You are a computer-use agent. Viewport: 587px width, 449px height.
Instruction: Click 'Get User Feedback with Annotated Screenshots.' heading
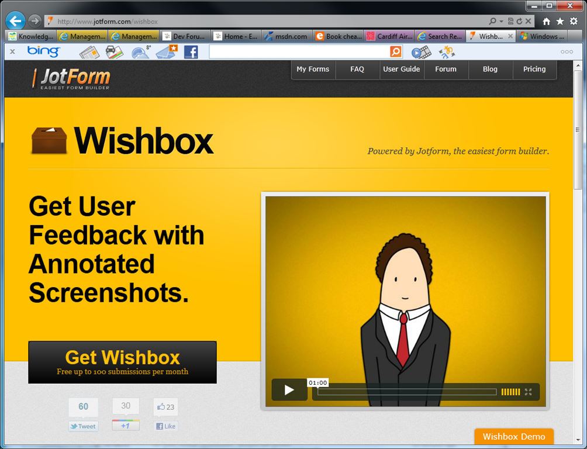pyautogui.click(x=116, y=250)
